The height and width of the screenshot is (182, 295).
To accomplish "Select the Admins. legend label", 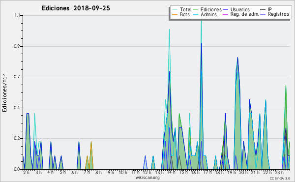I will click(x=209, y=14).
